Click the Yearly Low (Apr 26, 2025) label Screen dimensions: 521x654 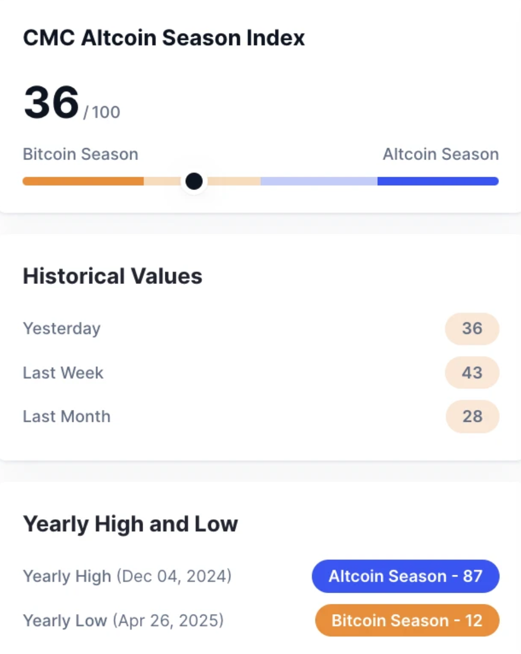coord(123,621)
